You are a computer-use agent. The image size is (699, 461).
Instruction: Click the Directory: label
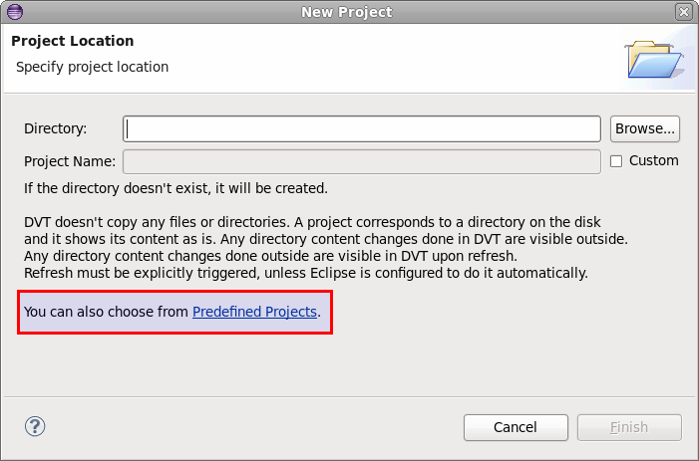click(56, 128)
